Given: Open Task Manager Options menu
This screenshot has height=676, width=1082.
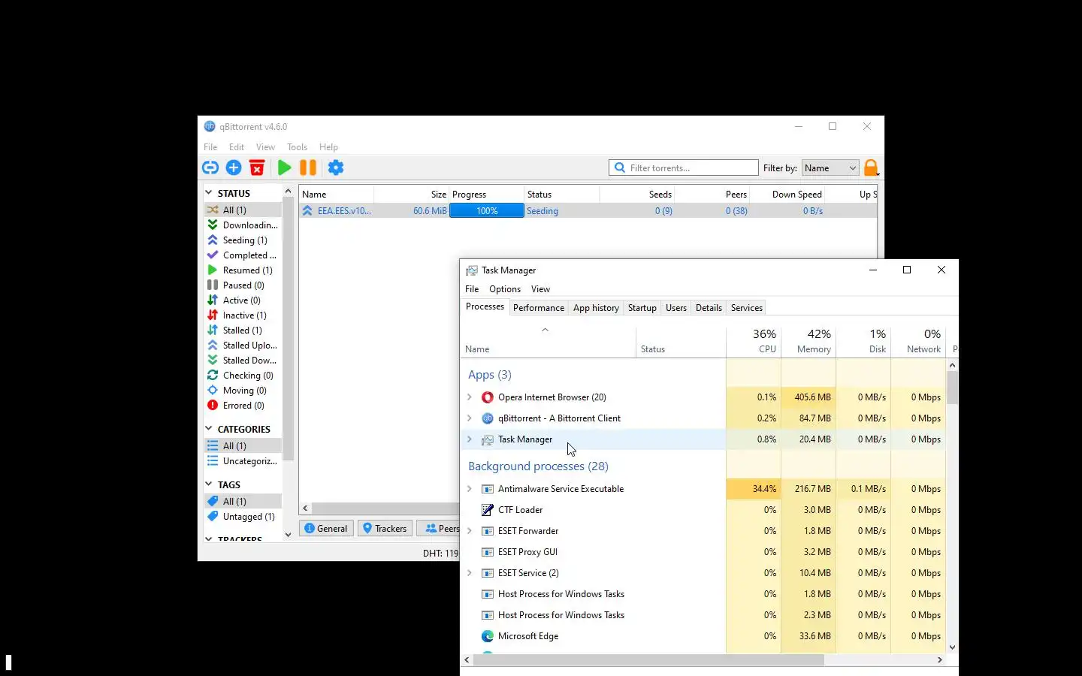Looking at the screenshot, I should click(505, 289).
